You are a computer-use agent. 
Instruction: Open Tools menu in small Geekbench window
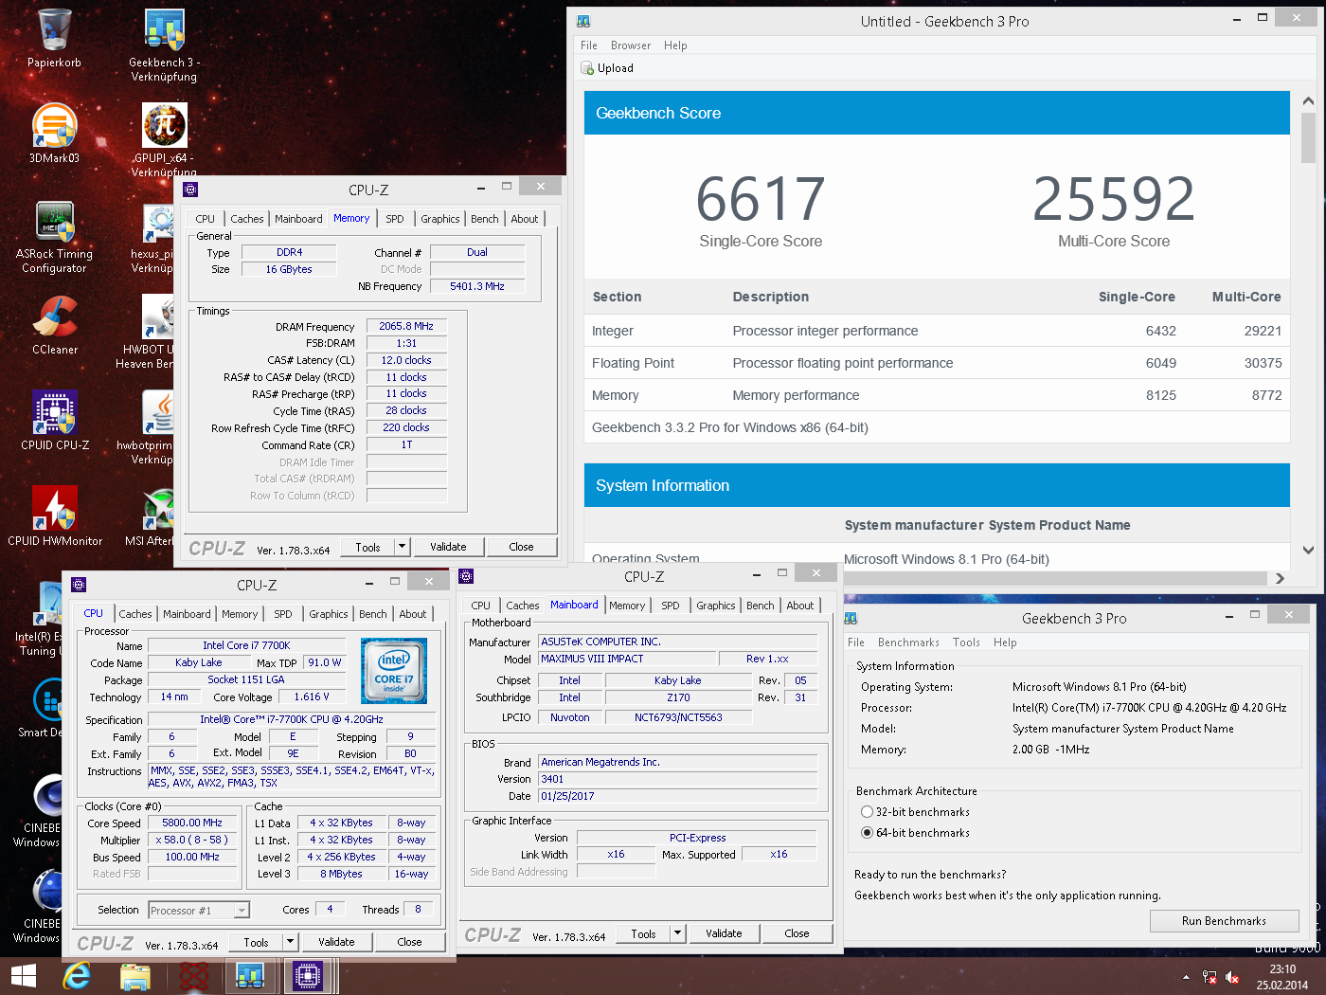click(966, 642)
